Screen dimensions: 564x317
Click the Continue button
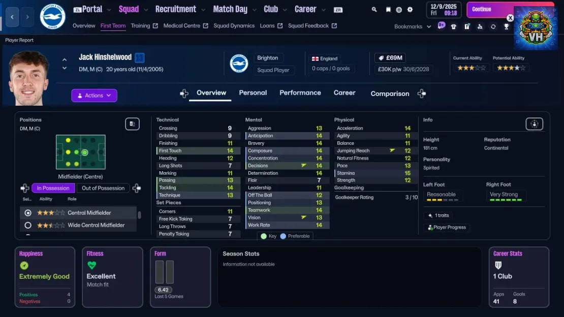tap(489, 10)
